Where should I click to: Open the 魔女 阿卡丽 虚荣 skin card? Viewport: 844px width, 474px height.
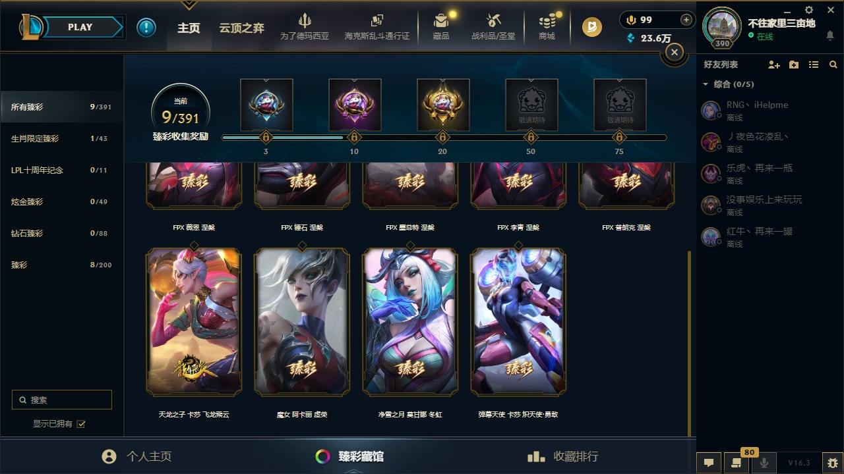pos(302,322)
